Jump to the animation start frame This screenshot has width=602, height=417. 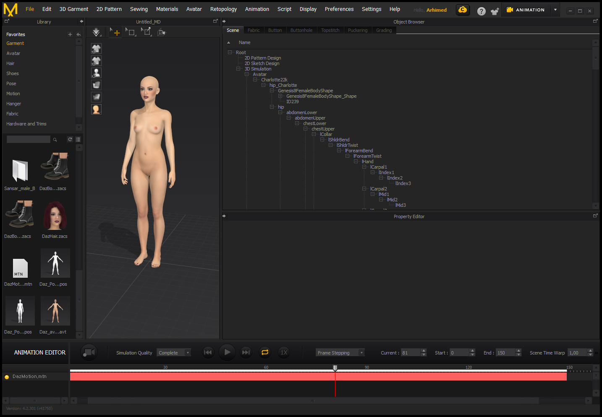click(x=208, y=352)
